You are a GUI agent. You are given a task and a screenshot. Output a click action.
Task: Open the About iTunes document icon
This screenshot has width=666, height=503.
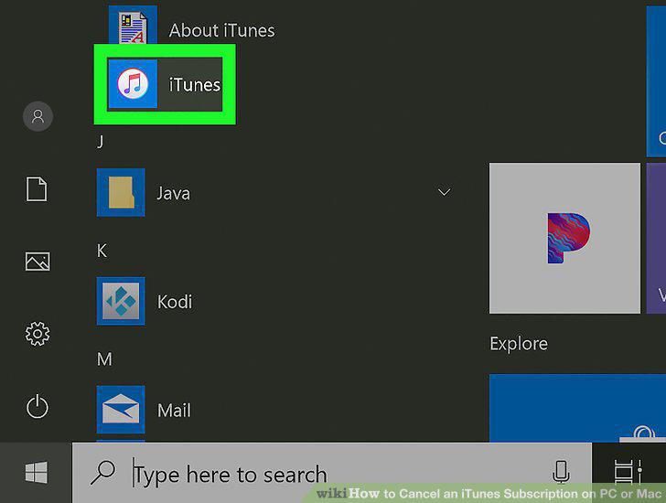pyautogui.click(x=133, y=25)
